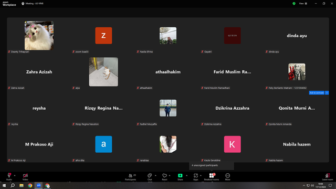
Task: Open Breakout rooms
Action: coord(212,176)
